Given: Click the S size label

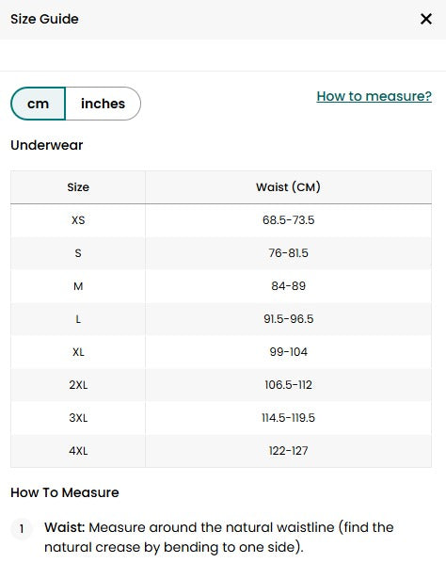Looking at the screenshot, I should pos(78,253).
